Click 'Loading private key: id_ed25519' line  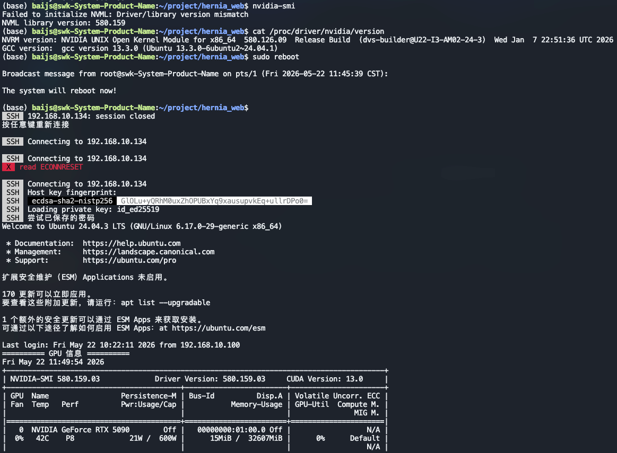(93, 209)
